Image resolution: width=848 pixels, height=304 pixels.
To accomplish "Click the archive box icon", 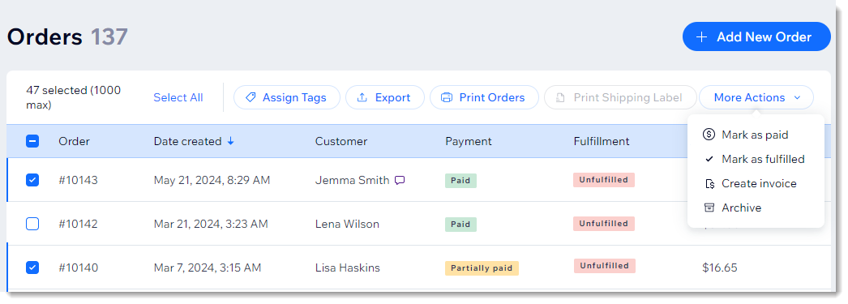I will tap(709, 208).
